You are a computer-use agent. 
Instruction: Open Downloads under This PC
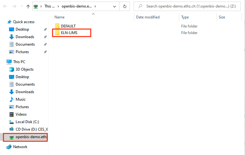(x=25, y=92)
